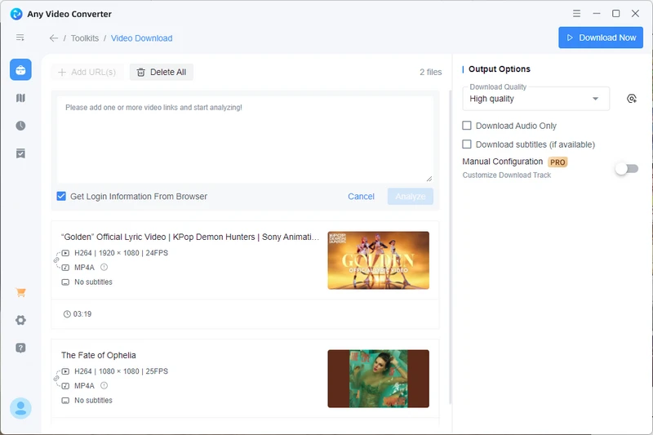The width and height of the screenshot is (653, 435).
Task: Click the info icon beside Golden MP4A
Action: click(x=104, y=267)
